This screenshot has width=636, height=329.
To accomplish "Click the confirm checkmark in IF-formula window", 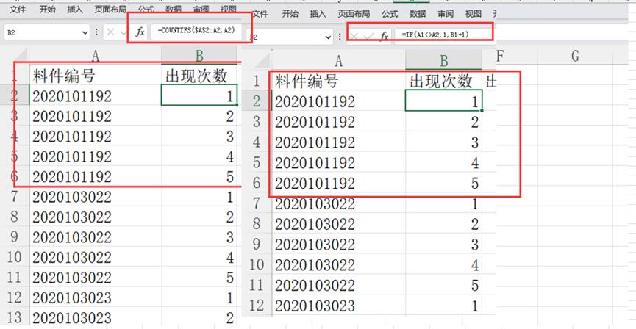I will [368, 37].
